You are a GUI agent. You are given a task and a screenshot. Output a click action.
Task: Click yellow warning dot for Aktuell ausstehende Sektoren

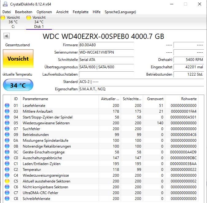[7, 181]
